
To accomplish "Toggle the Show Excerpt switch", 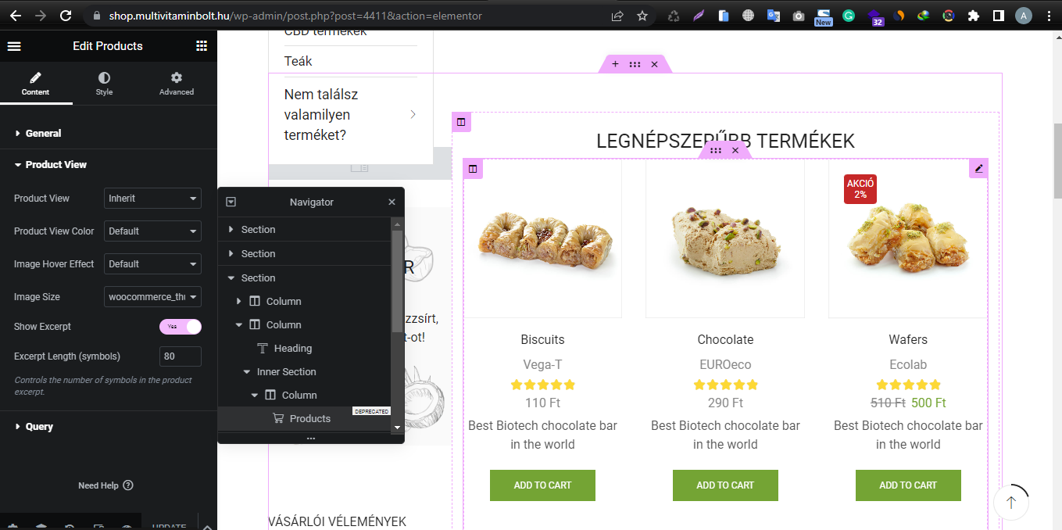I will [x=181, y=327].
